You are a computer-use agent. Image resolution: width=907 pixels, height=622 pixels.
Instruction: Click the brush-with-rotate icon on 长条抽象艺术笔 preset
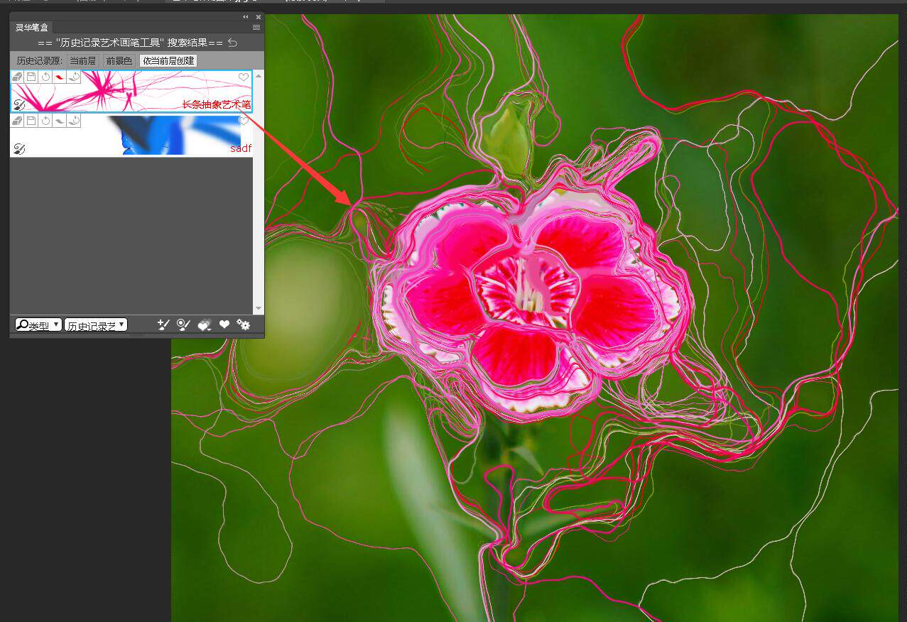(x=74, y=77)
